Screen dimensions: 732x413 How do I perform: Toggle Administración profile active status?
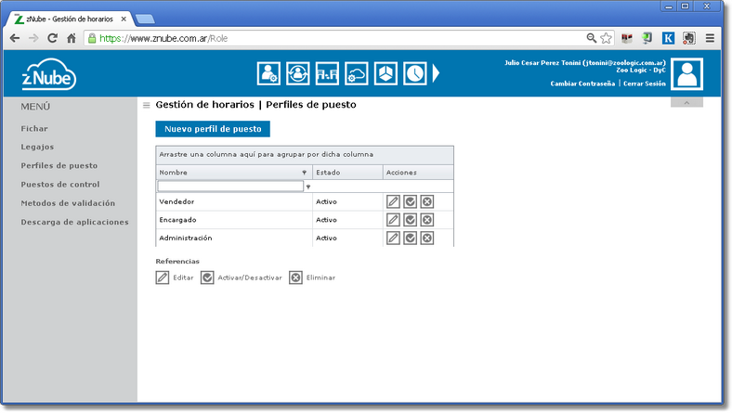(x=410, y=239)
